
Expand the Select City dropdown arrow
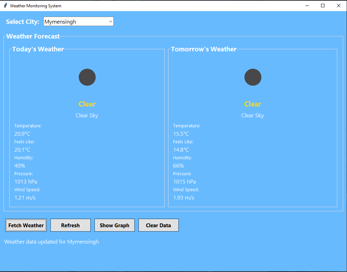click(111, 22)
